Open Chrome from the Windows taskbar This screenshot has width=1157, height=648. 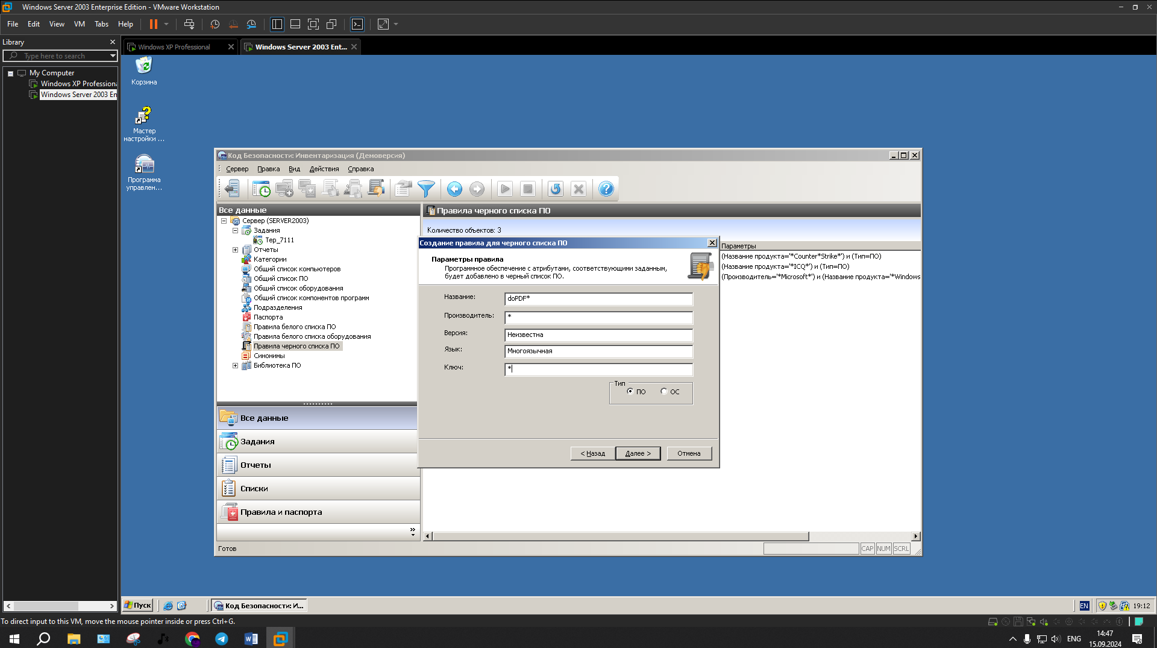192,639
